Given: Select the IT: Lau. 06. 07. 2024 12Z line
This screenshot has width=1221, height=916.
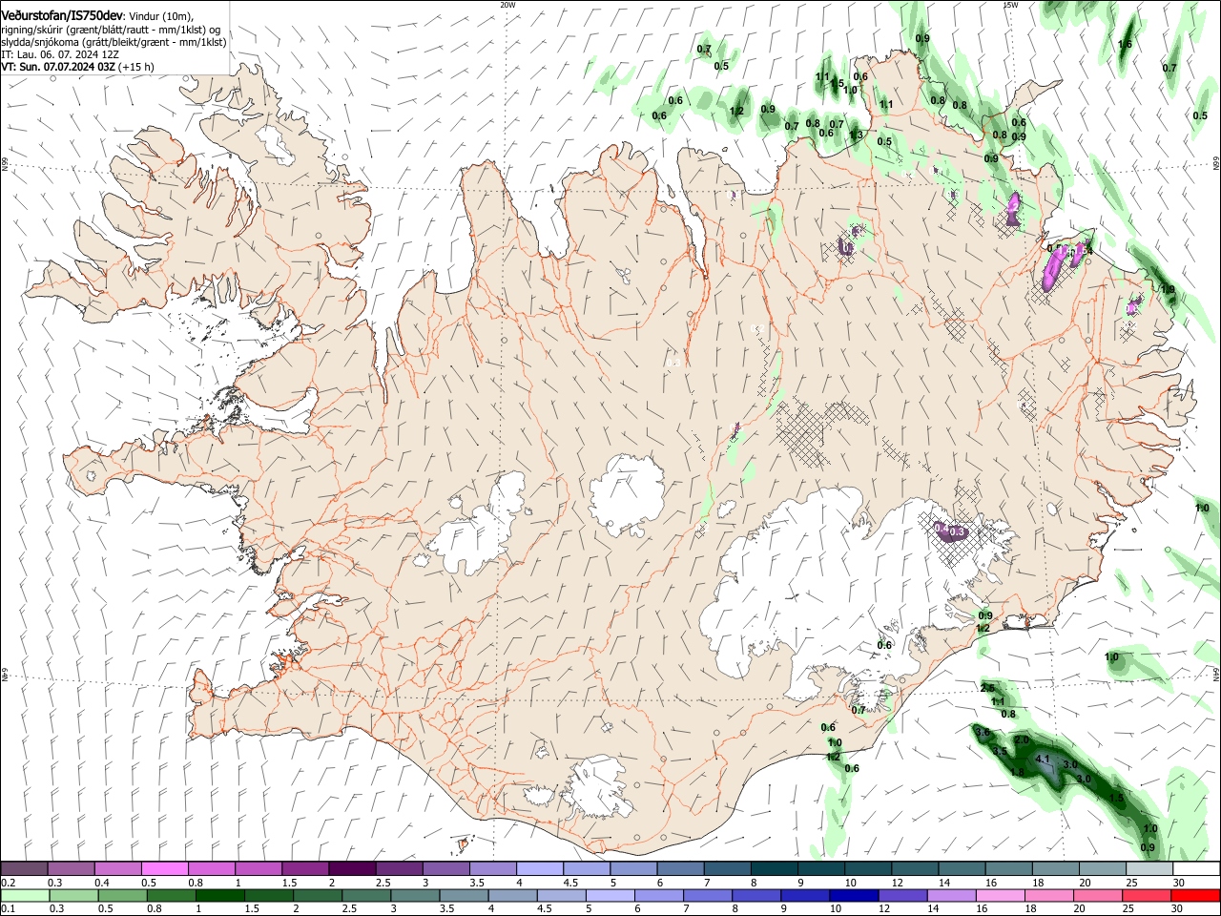Looking at the screenshot, I should [x=60, y=54].
